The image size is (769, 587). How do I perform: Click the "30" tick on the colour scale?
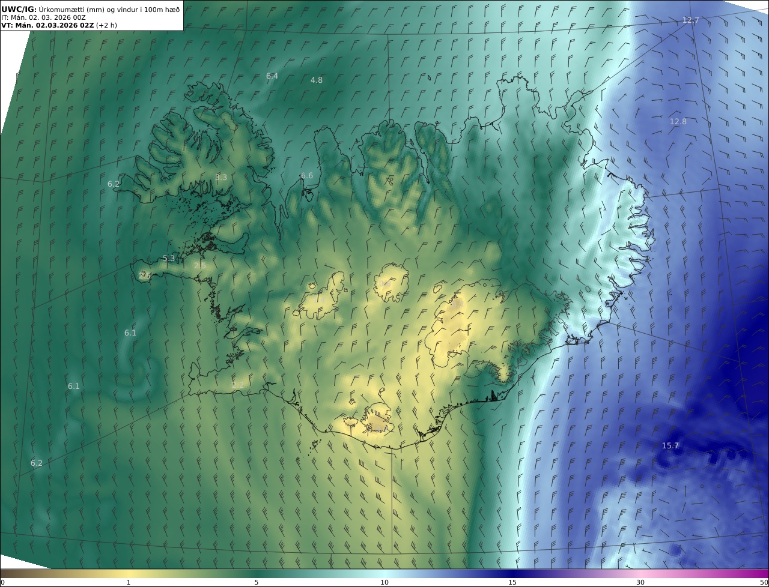(x=640, y=582)
